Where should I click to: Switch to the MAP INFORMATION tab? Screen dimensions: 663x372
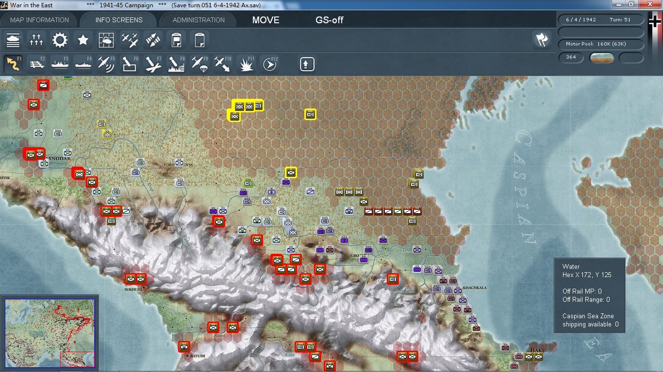[39, 20]
